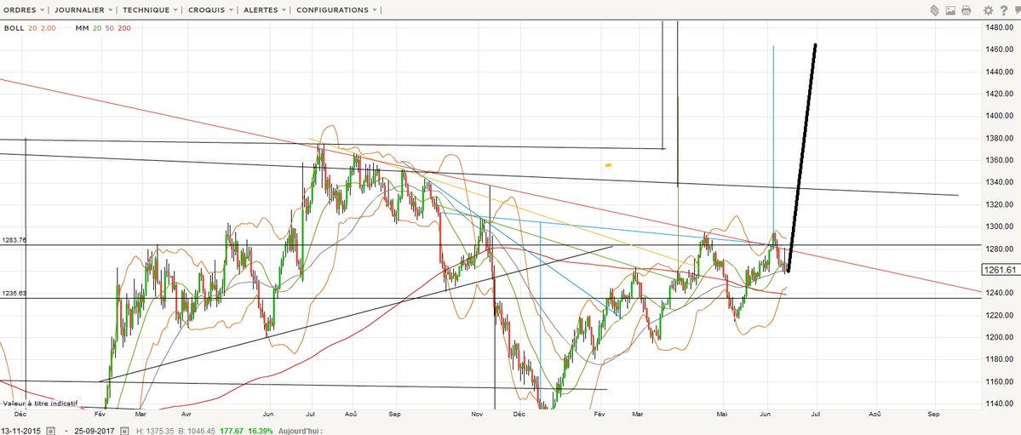Screen dimensions: 1021x435
Task: Open settings gear icon
Action: (x=989, y=9)
